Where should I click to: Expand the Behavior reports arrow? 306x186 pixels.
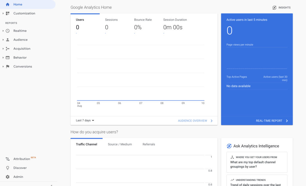click(3, 58)
